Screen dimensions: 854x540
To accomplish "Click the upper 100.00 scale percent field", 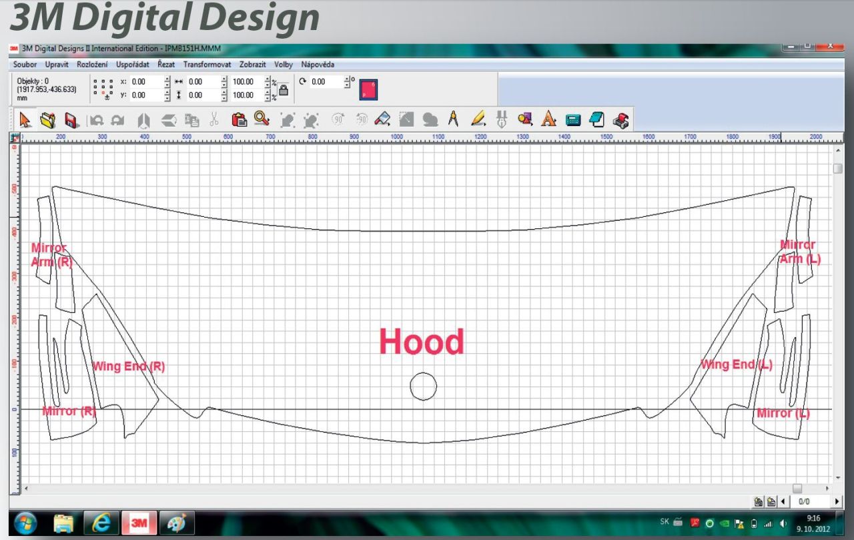I will point(248,81).
